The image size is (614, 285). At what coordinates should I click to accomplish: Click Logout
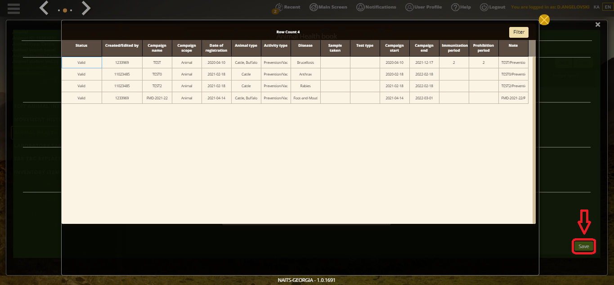pos(493,7)
